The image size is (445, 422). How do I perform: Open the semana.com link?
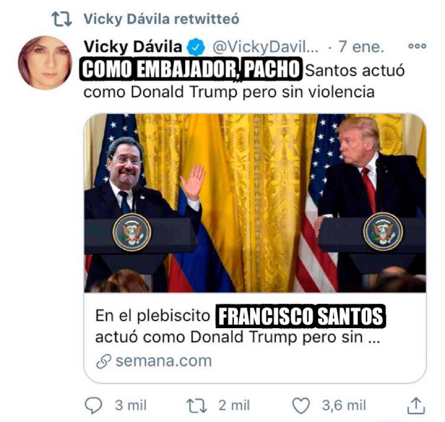164,361
